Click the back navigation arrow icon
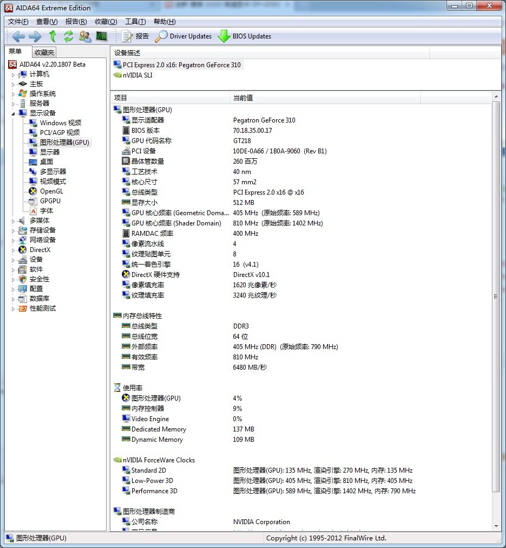The height and width of the screenshot is (548, 506). coord(18,36)
